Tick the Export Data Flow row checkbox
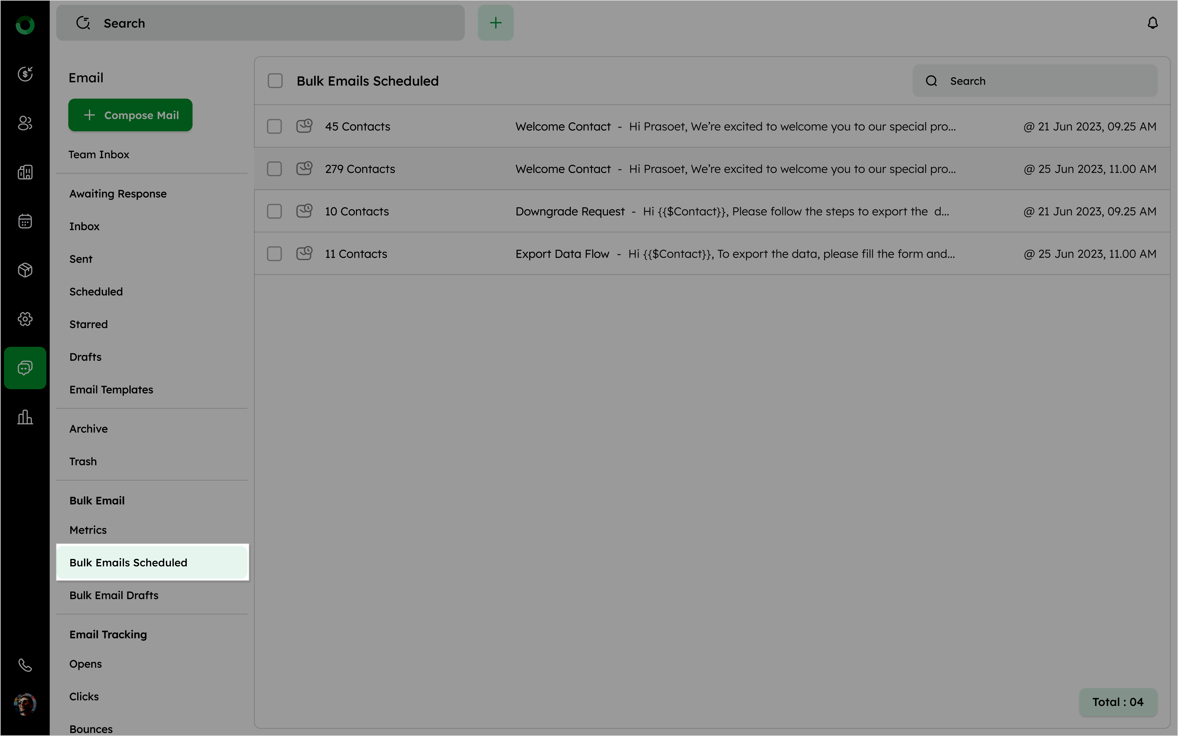1178x736 pixels. [274, 254]
